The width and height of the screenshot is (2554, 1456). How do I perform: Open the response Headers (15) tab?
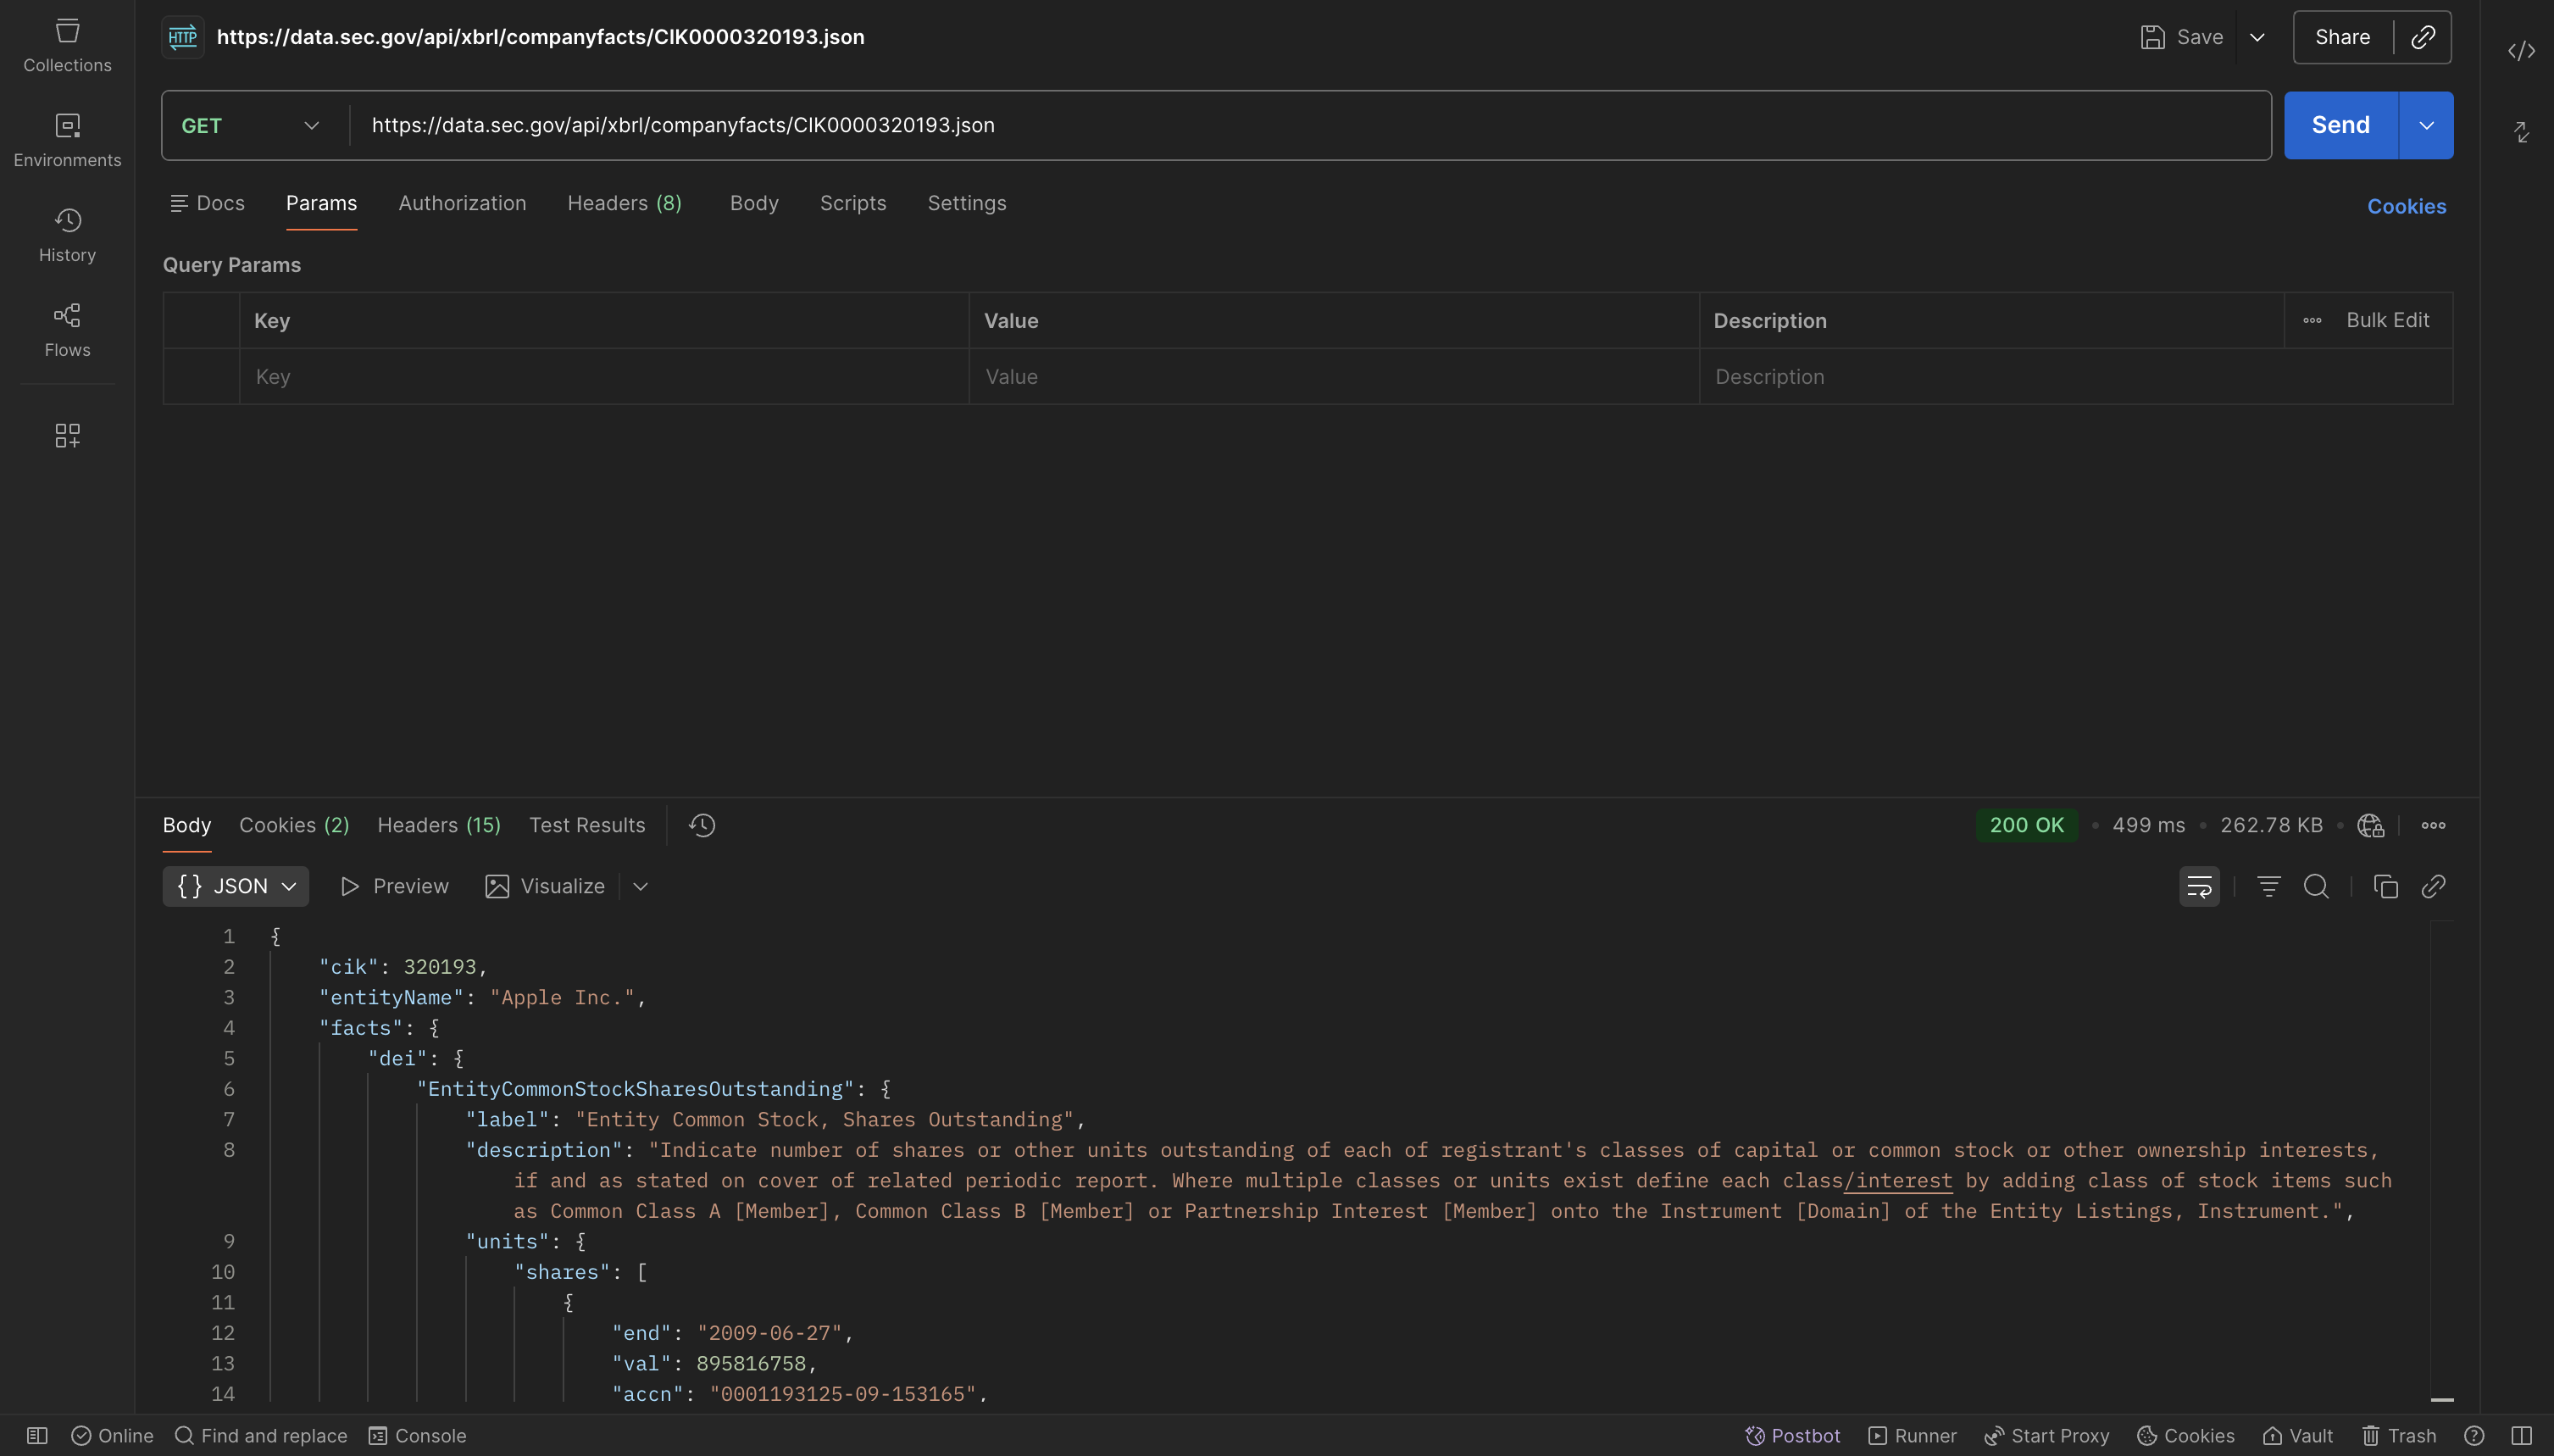tap(439, 825)
